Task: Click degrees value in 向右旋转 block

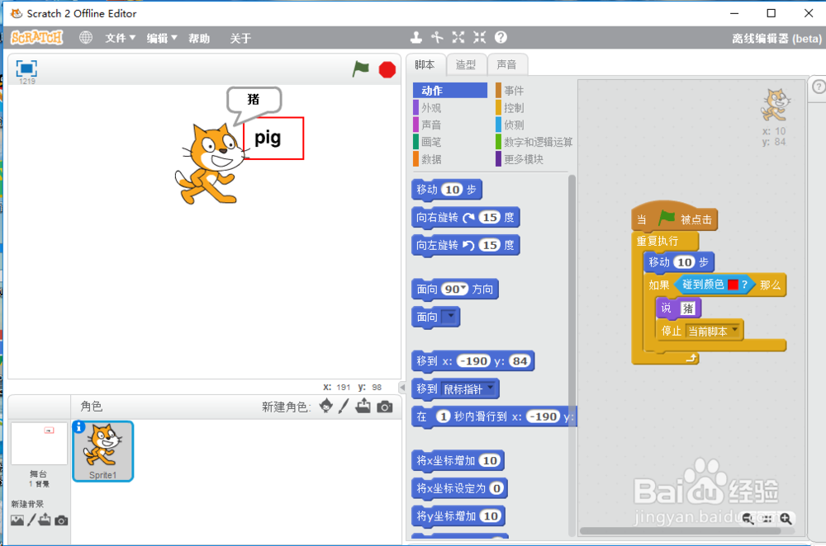Action: [490, 217]
